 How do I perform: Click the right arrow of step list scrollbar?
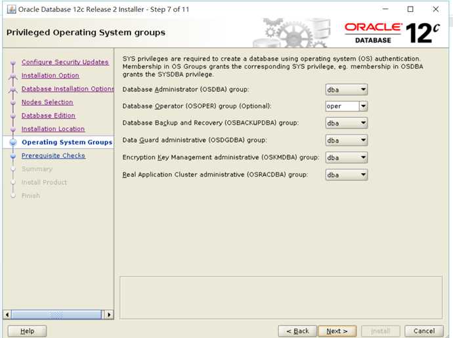click(x=109, y=314)
